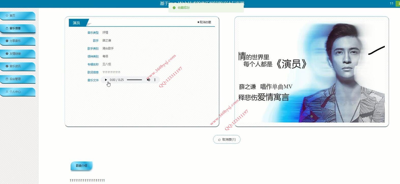The height and width of the screenshot is (184, 400).
Task: Click the 演员 title header
Action: 76,23
